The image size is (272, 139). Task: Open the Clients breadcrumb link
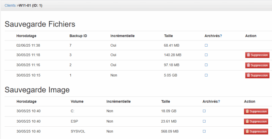(x=10, y=5)
